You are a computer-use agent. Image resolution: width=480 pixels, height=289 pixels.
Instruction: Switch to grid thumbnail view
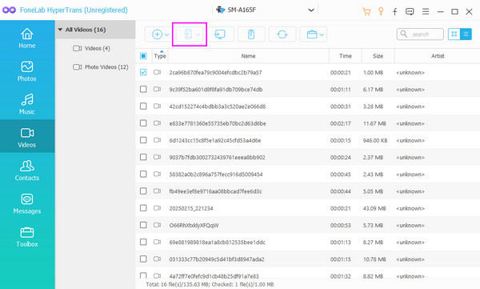[454, 34]
